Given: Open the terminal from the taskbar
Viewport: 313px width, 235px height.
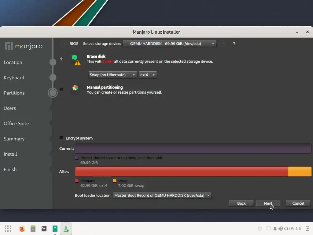Looking at the screenshot, I should point(44,228).
